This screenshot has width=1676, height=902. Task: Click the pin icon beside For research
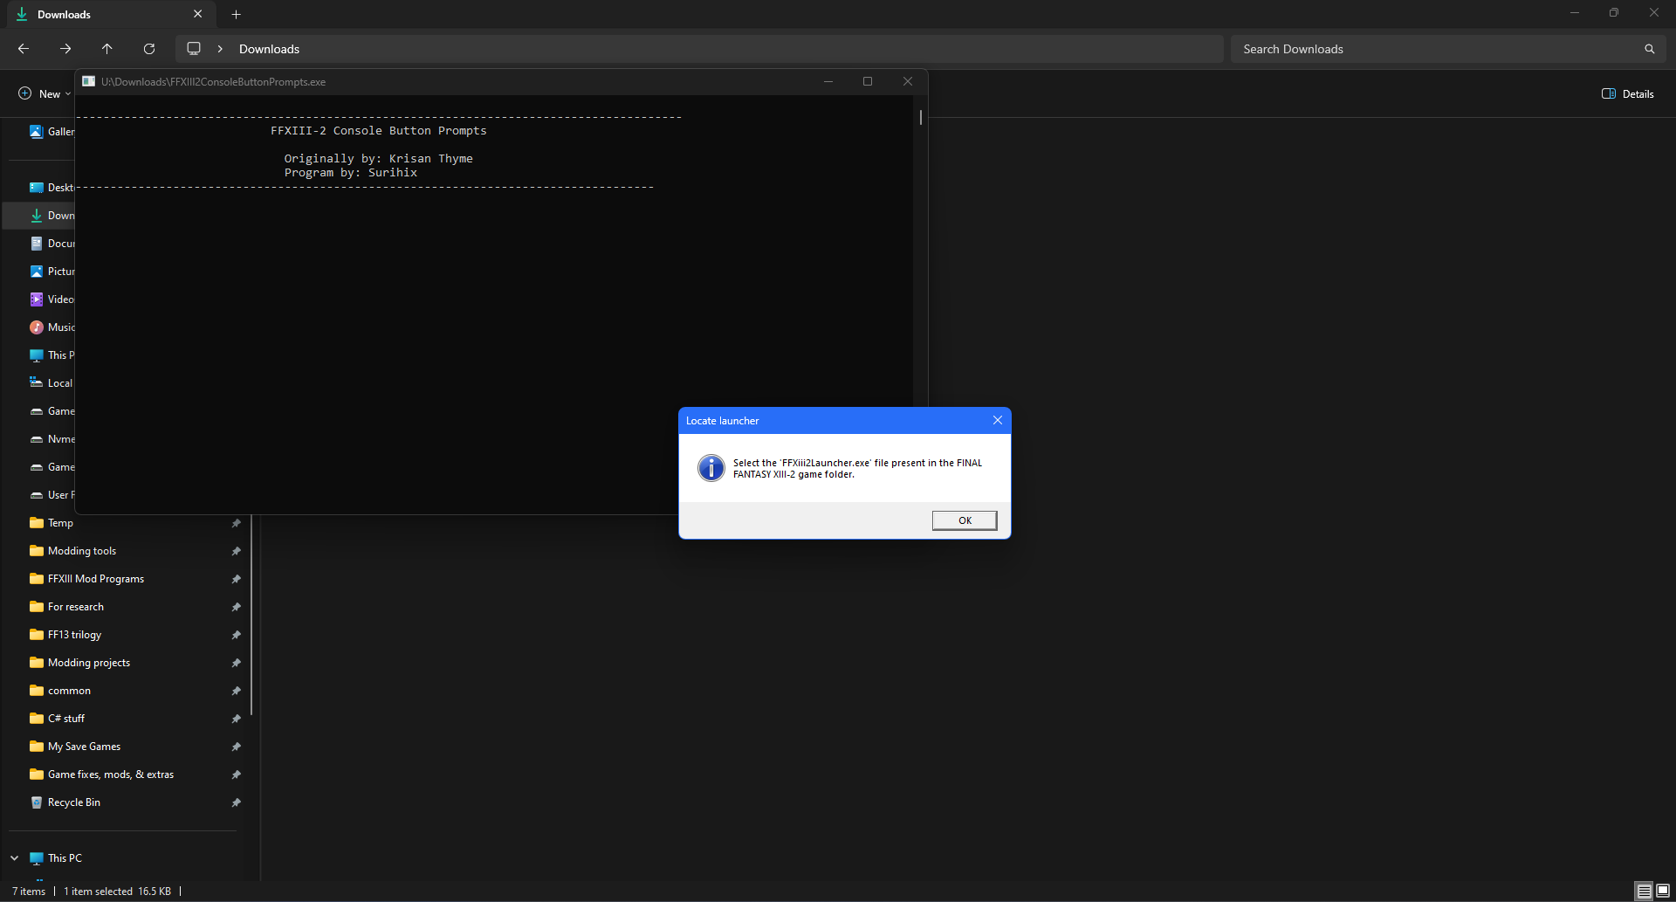click(x=236, y=607)
